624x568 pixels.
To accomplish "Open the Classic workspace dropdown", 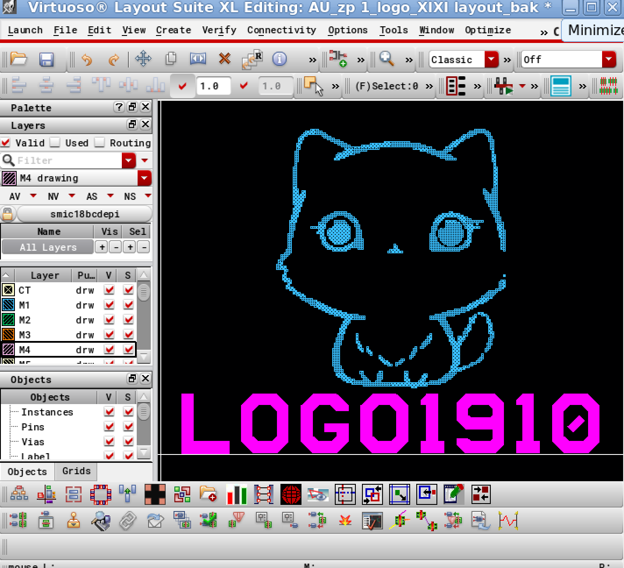I will [492, 59].
